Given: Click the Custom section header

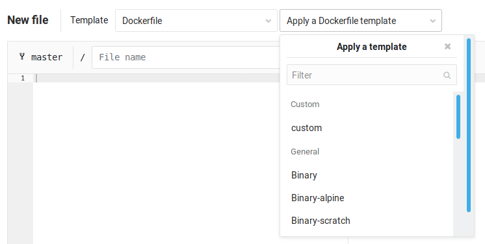Looking at the screenshot, I should coord(305,104).
